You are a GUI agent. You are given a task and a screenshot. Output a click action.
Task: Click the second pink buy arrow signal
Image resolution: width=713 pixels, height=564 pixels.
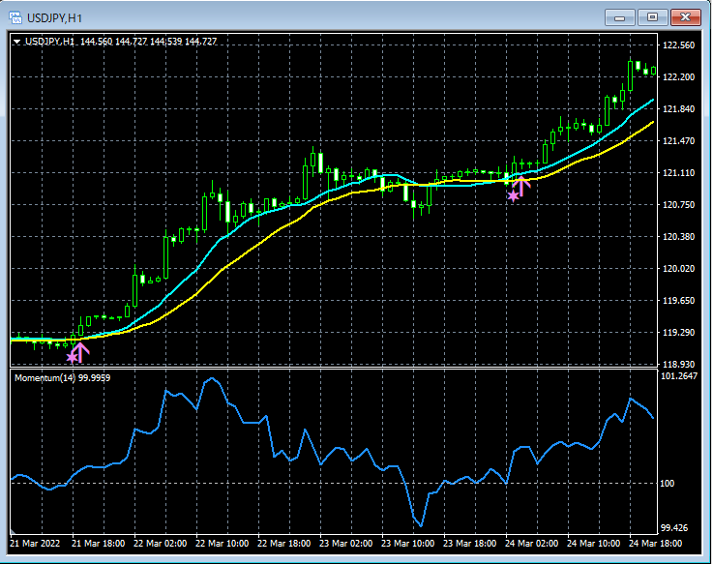point(521,187)
